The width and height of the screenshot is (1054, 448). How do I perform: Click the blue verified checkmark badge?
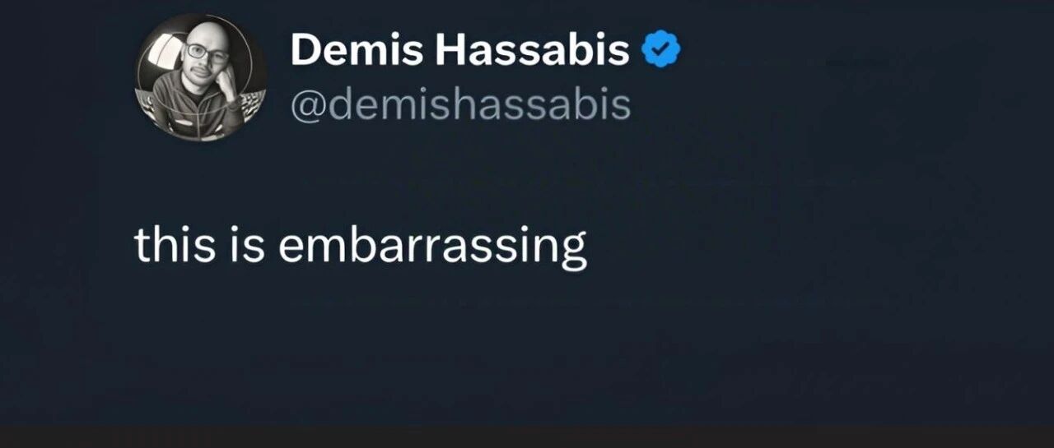click(660, 51)
